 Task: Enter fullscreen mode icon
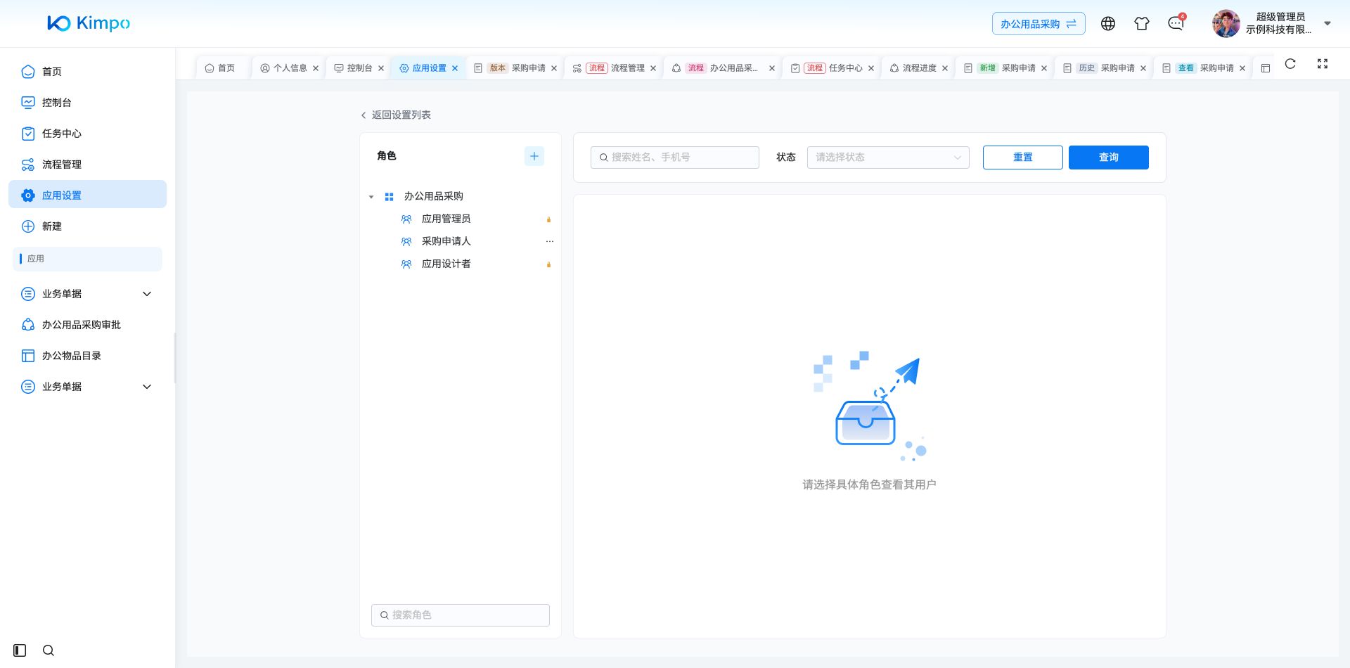pos(1323,64)
